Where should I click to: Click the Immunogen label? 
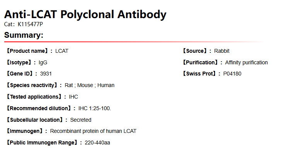click(x=26, y=131)
